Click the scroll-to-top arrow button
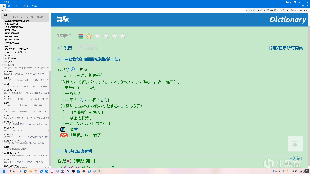Viewport: 310px width, 174px height. (295, 144)
